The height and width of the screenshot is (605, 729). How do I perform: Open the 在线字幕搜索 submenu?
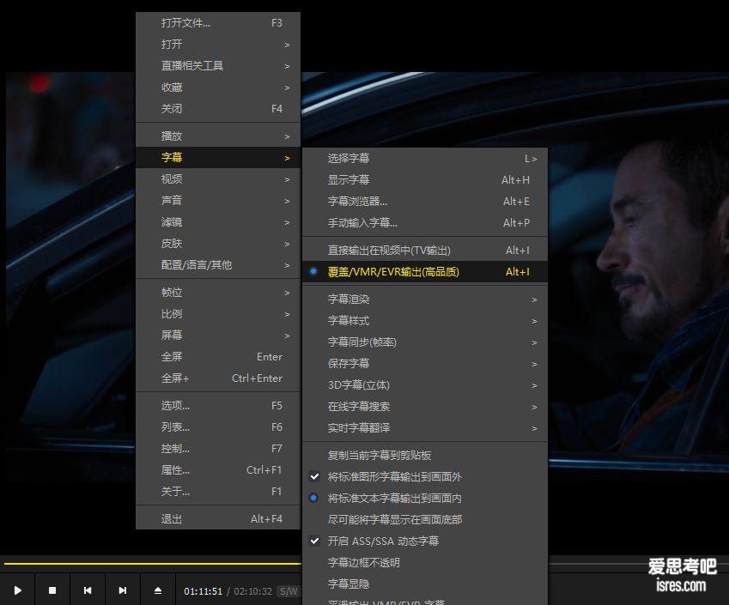pos(425,406)
